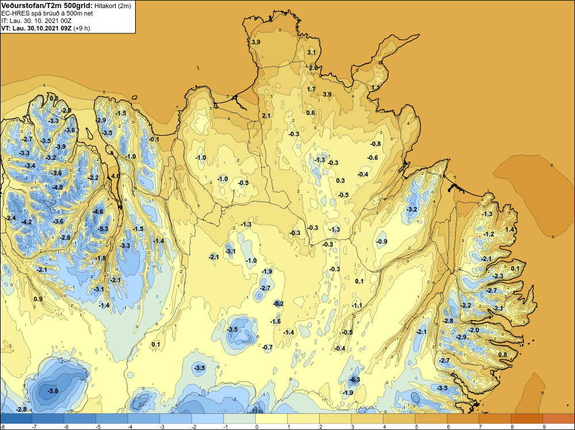Click the -8 to -7 dark blue legend swatch

click(16, 419)
